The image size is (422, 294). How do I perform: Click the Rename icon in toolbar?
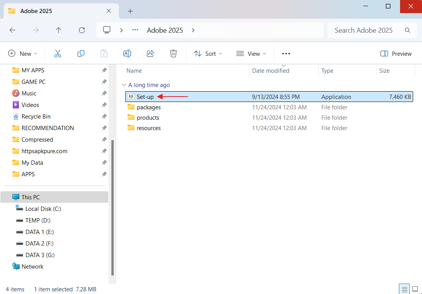pos(127,53)
